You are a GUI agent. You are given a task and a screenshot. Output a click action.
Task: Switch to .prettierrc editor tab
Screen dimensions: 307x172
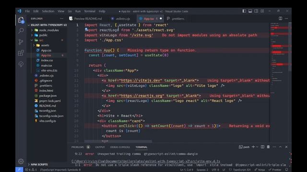[178, 19]
